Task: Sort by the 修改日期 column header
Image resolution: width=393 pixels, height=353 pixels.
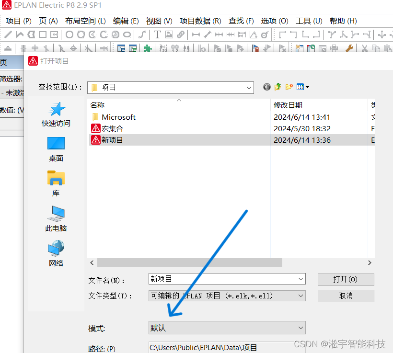Action: (x=319, y=105)
